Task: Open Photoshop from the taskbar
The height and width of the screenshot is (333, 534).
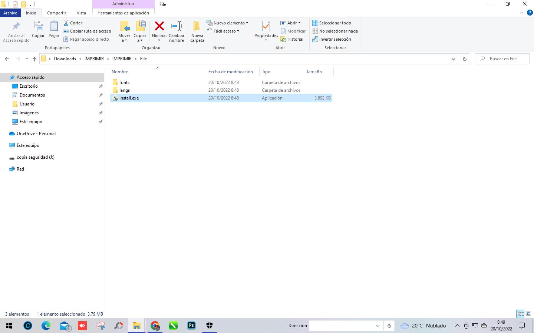Action: point(191,326)
